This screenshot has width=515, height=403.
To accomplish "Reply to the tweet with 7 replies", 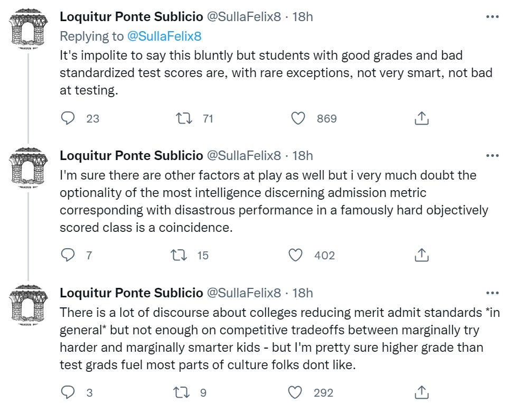I will click(69, 255).
